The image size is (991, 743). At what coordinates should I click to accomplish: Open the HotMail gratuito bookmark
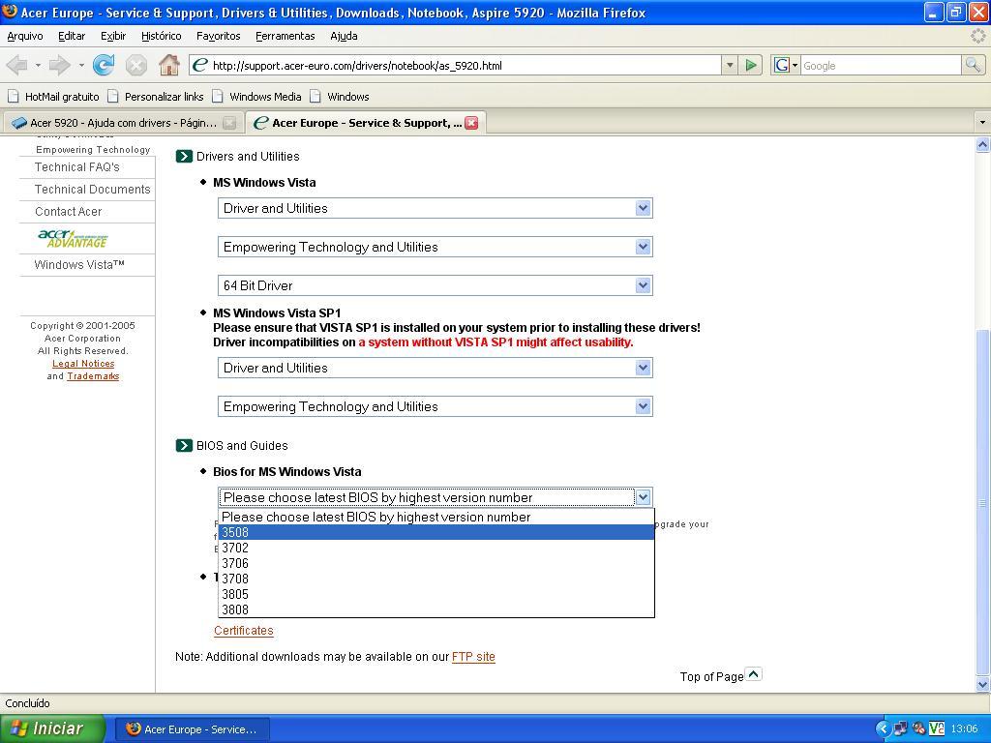(53, 97)
